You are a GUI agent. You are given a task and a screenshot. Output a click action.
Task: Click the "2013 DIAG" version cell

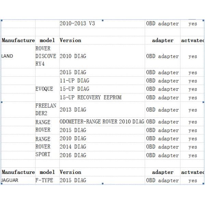tap(73, 110)
